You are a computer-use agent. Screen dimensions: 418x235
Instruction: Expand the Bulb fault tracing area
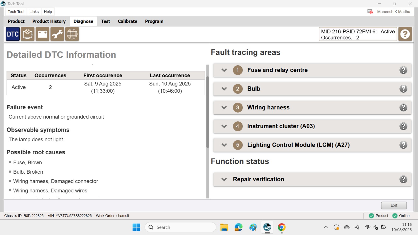point(224,89)
